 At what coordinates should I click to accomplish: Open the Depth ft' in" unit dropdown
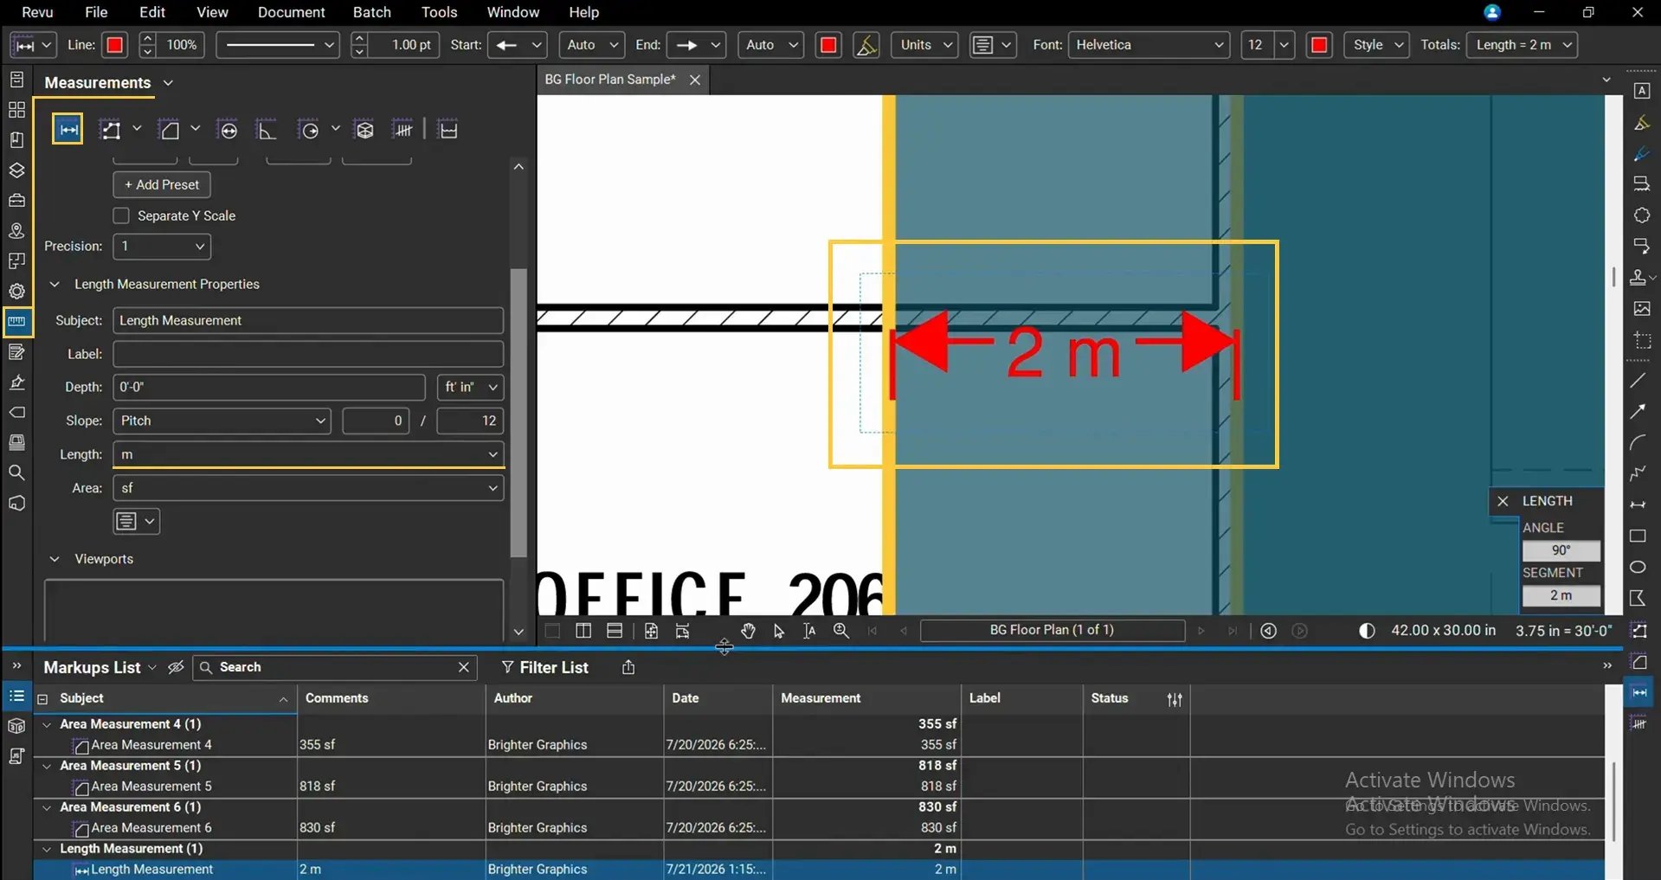(470, 387)
